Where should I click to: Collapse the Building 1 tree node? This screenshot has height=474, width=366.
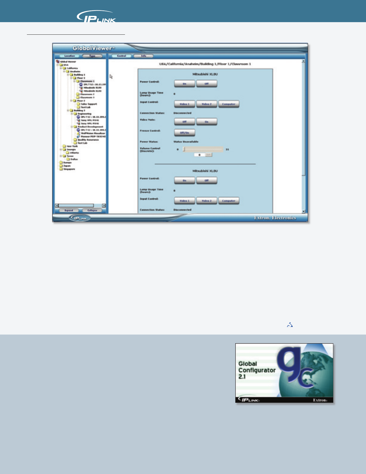[68, 75]
